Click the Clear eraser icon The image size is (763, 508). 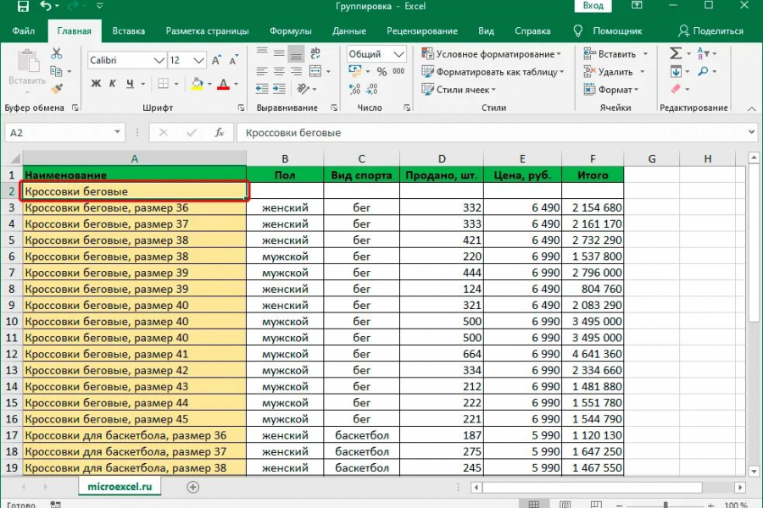click(676, 89)
